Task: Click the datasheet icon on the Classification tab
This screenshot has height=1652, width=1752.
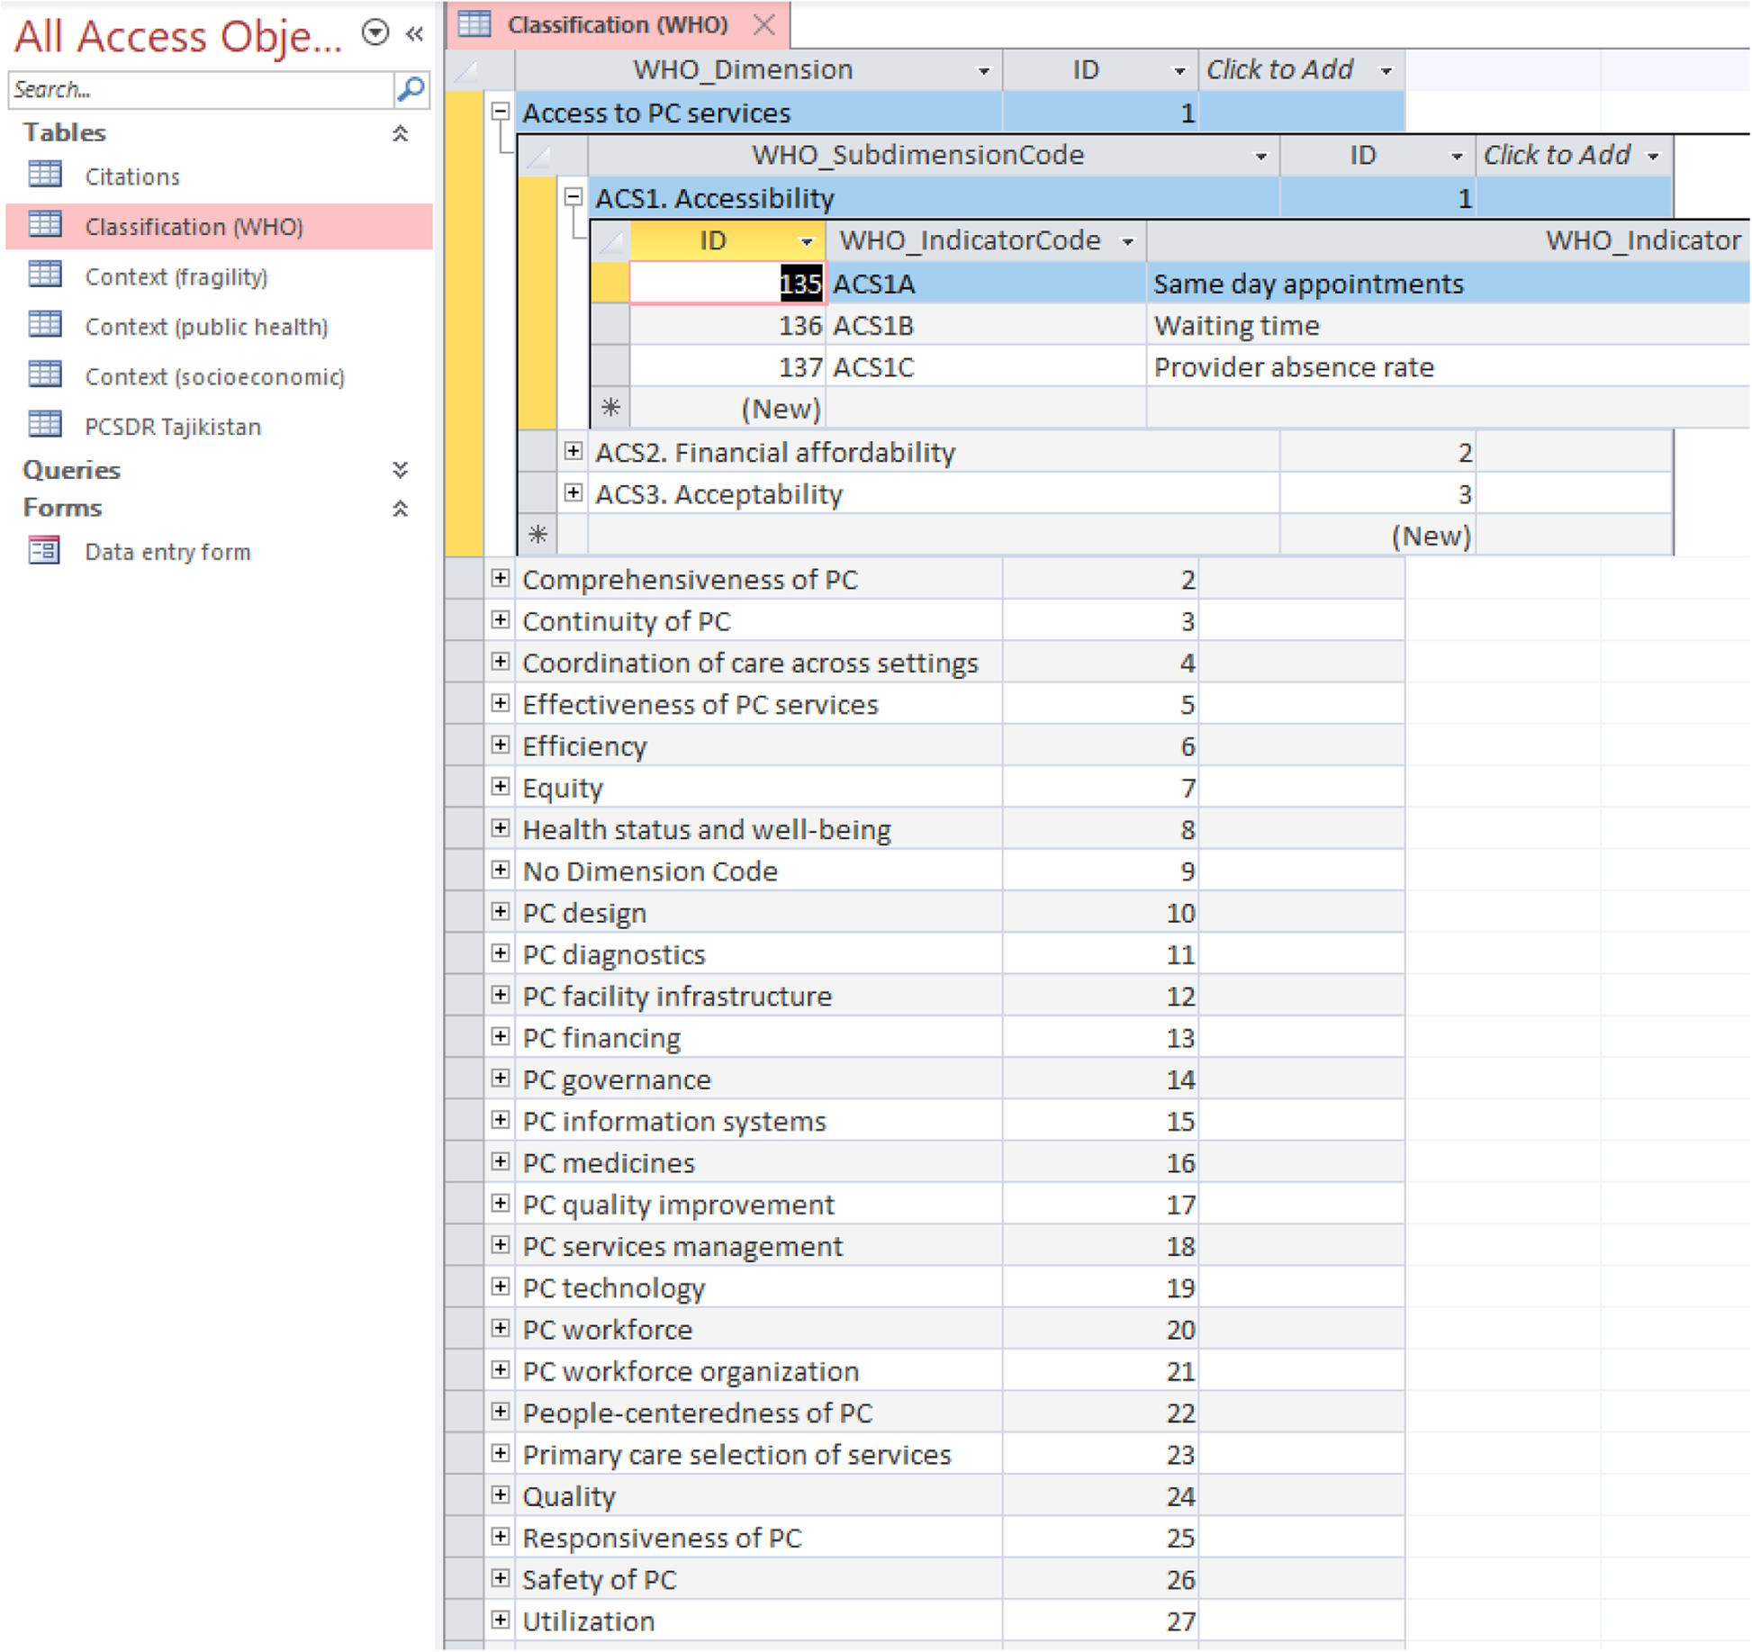Action: point(474,24)
